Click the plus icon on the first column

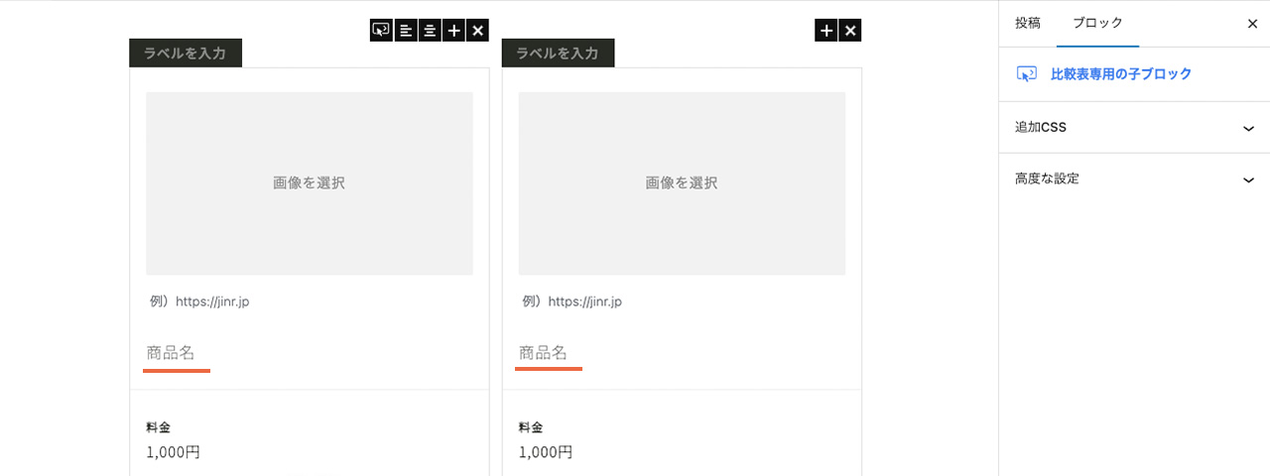click(x=453, y=31)
